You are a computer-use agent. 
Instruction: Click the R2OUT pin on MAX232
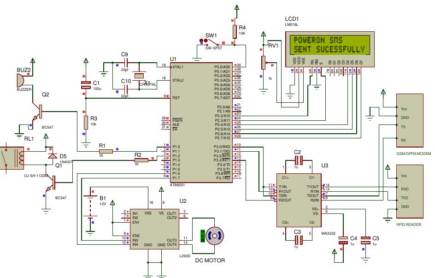(x=285, y=200)
